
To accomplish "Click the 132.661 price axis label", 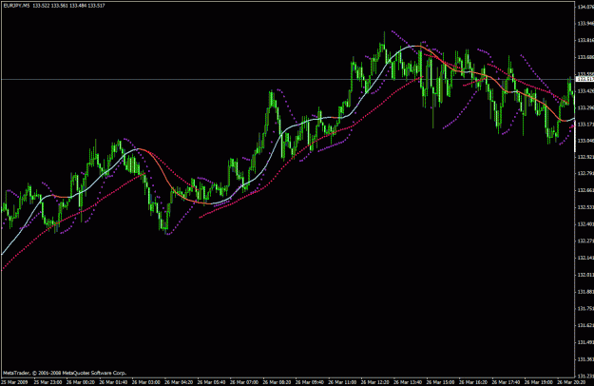I will pos(585,190).
